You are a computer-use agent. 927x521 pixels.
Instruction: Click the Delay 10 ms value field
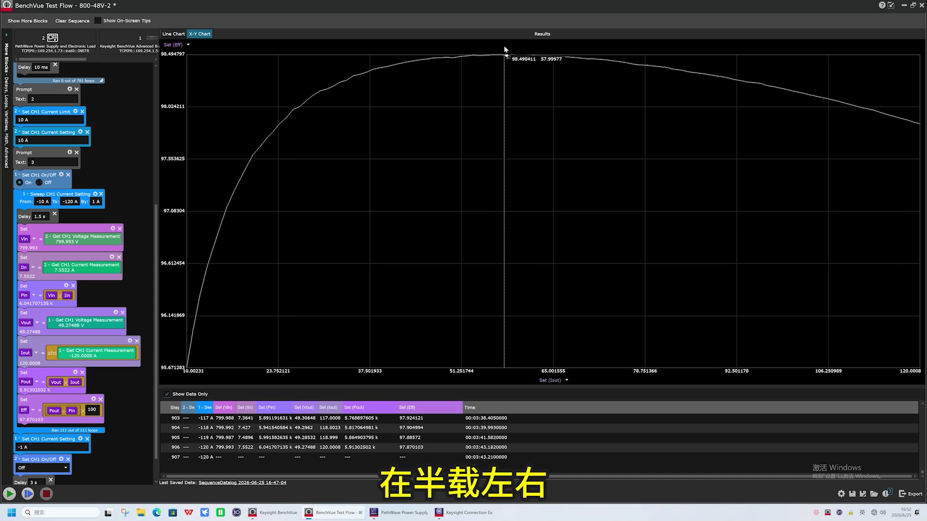[x=41, y=68]
